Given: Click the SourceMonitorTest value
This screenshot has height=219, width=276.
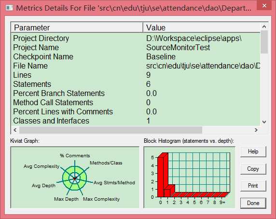Looking at the screenshot, I should (x=178, y=47).
